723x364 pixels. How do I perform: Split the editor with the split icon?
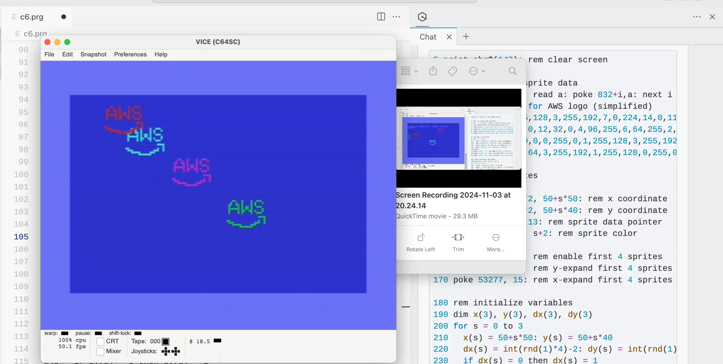pos(381,17)
